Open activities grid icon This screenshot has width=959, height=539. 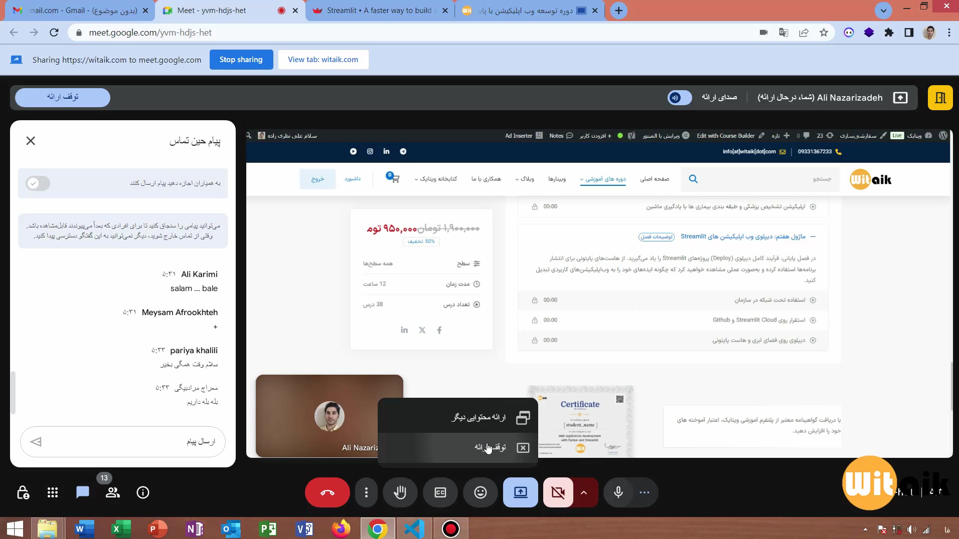[53, 492]
